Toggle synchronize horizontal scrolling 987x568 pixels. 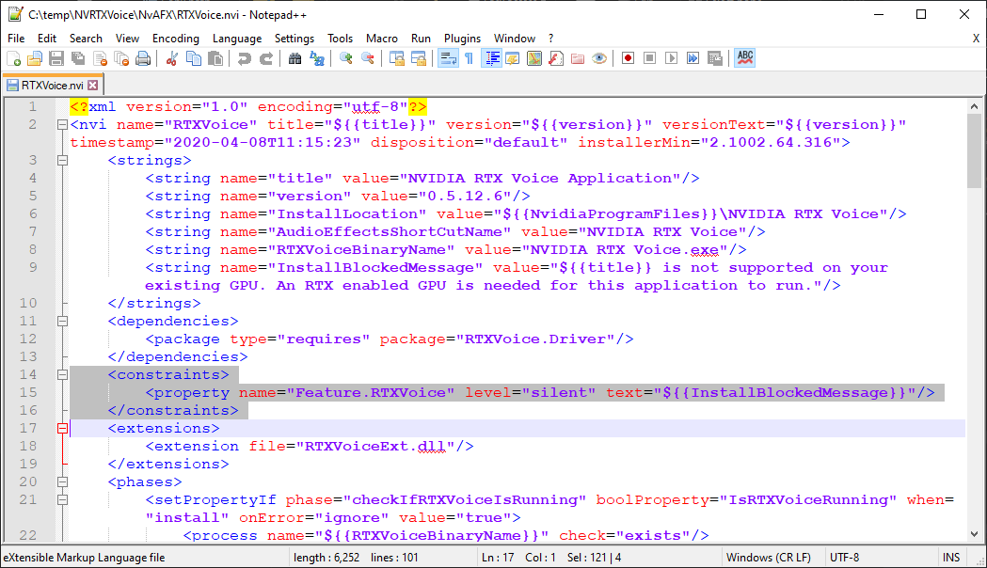point(419,58)
